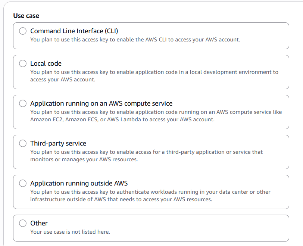
Task: Click the "Other" option title text
Action: click(x=39, y=224)
